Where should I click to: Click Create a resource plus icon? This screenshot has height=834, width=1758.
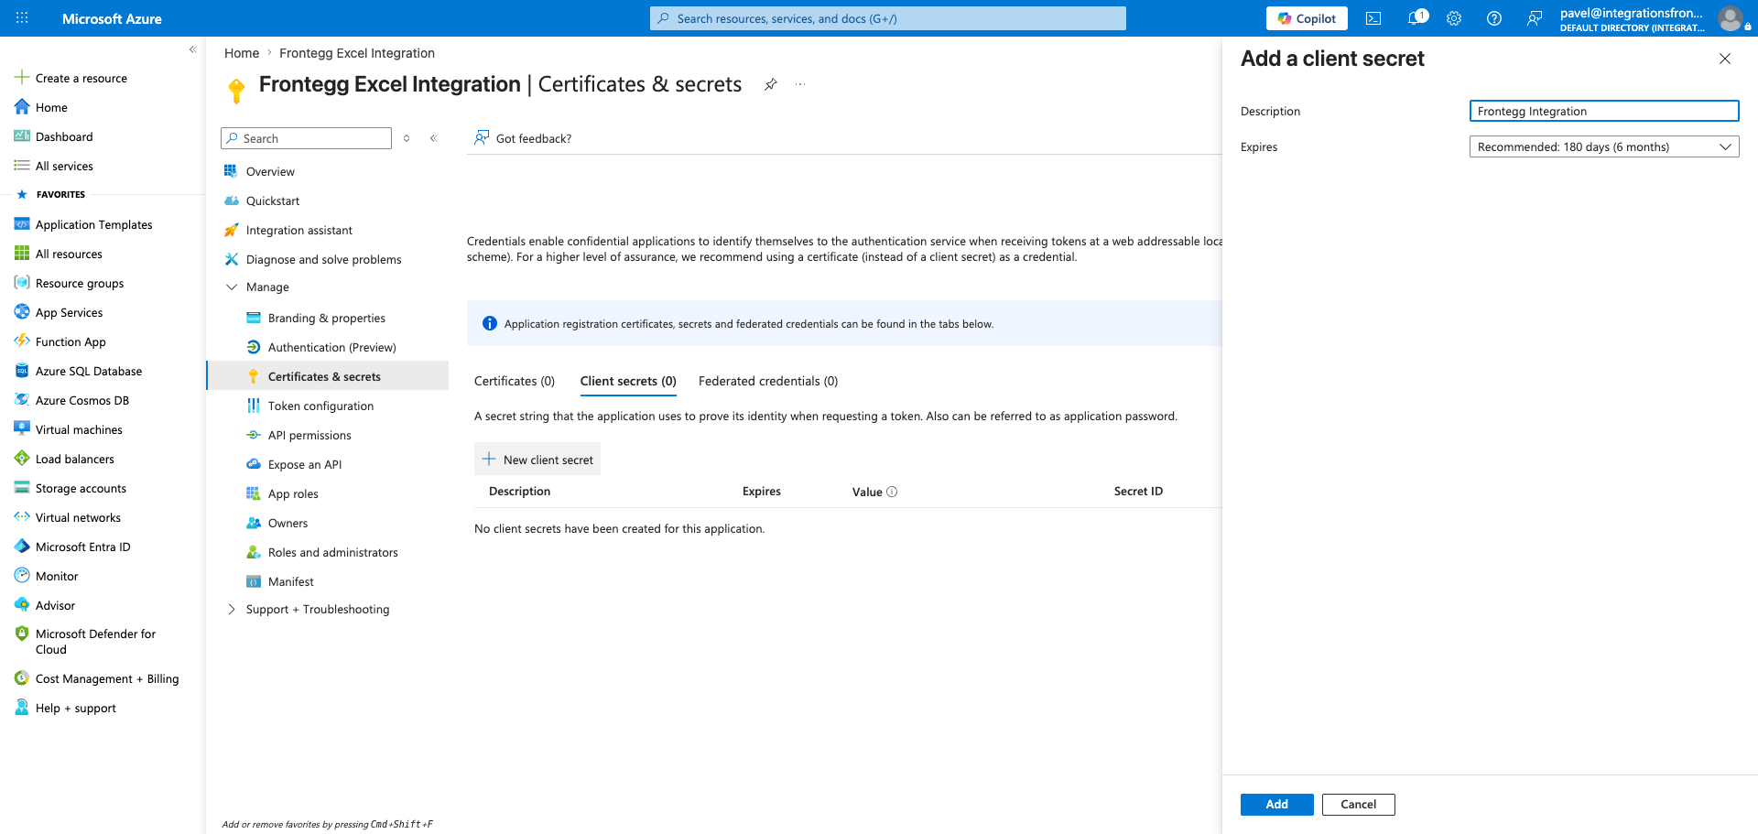pos(22,78)
